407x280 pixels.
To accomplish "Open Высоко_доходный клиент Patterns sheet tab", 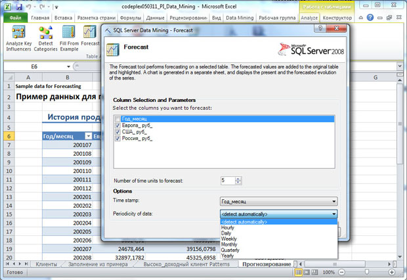I will (x=186, y=264).
